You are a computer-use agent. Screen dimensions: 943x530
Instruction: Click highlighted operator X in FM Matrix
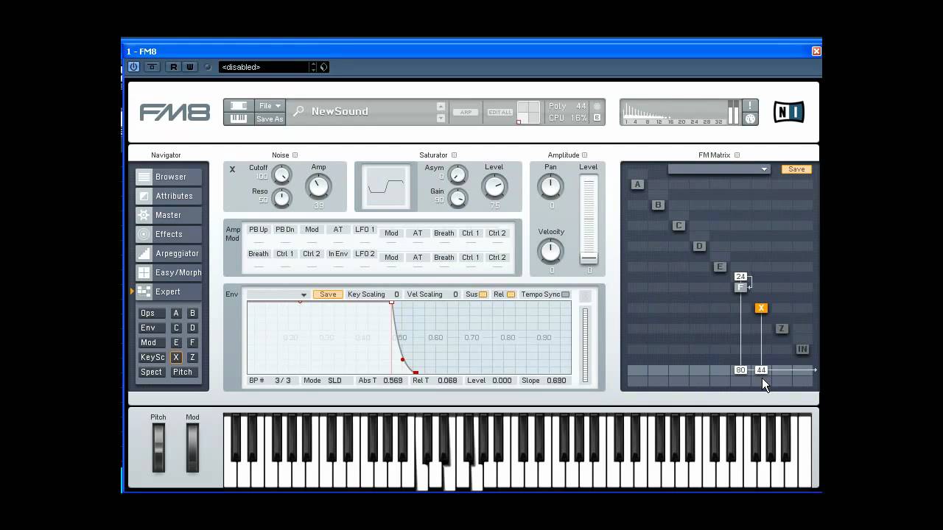coord(761,308)
